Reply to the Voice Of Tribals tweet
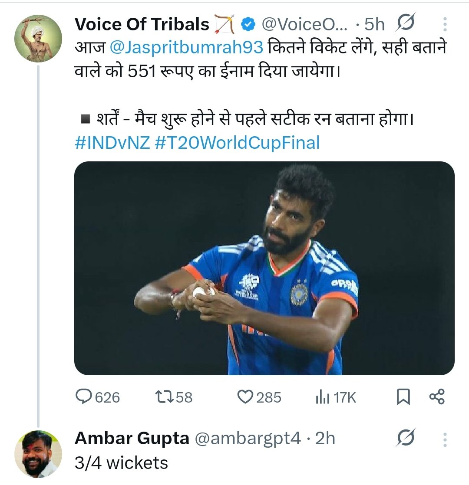This screenshot has width=469, height=485. point(84,397)
